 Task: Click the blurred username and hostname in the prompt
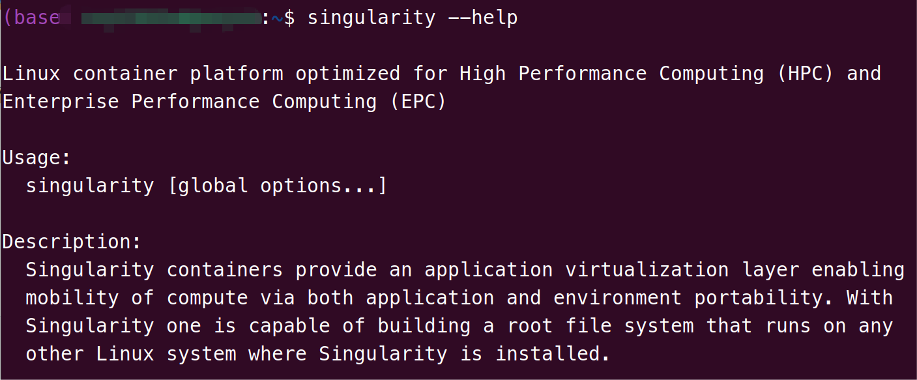tap(171, 18)
